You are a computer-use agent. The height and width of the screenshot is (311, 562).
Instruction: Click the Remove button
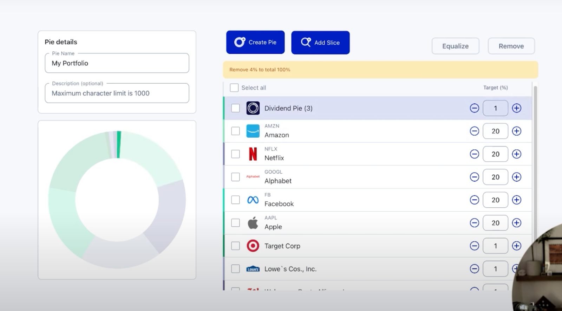point(511,46)
